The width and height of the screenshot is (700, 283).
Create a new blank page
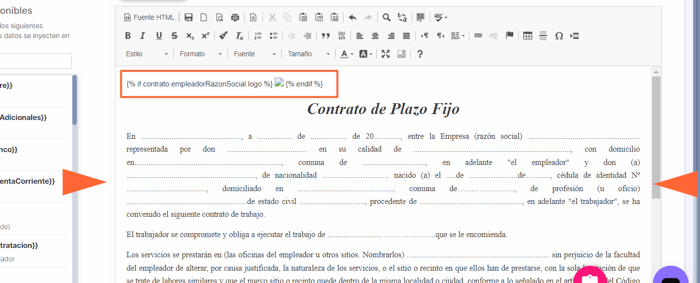pos(203,17)
